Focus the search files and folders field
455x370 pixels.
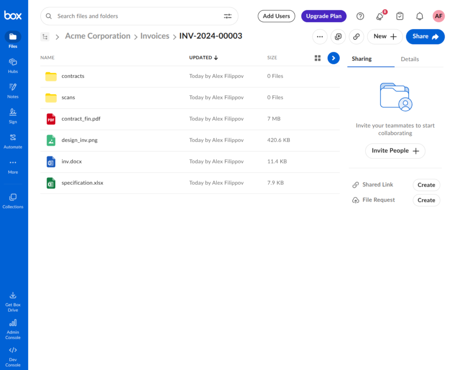tap(139, 16)
